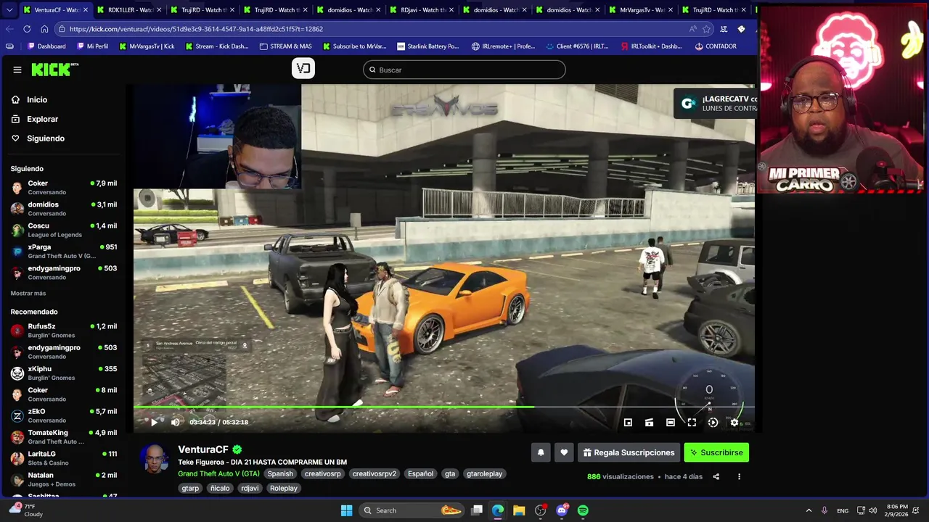Screen dimensions: 929x522
Task: Open VenturaCF channel name link
Action: [203, 449]
